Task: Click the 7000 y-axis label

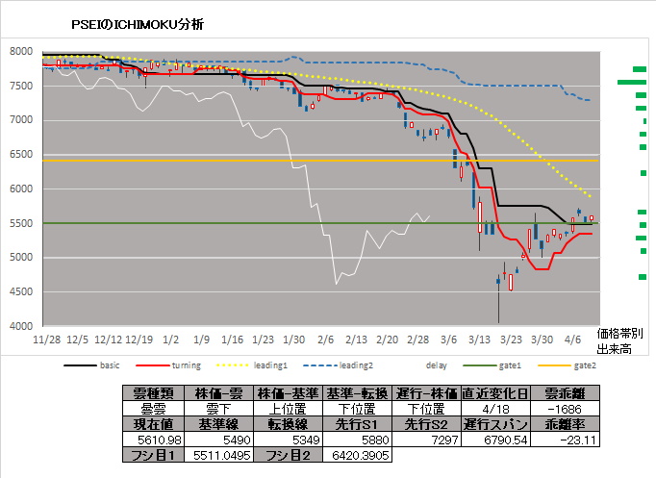Action: point(21,120)
